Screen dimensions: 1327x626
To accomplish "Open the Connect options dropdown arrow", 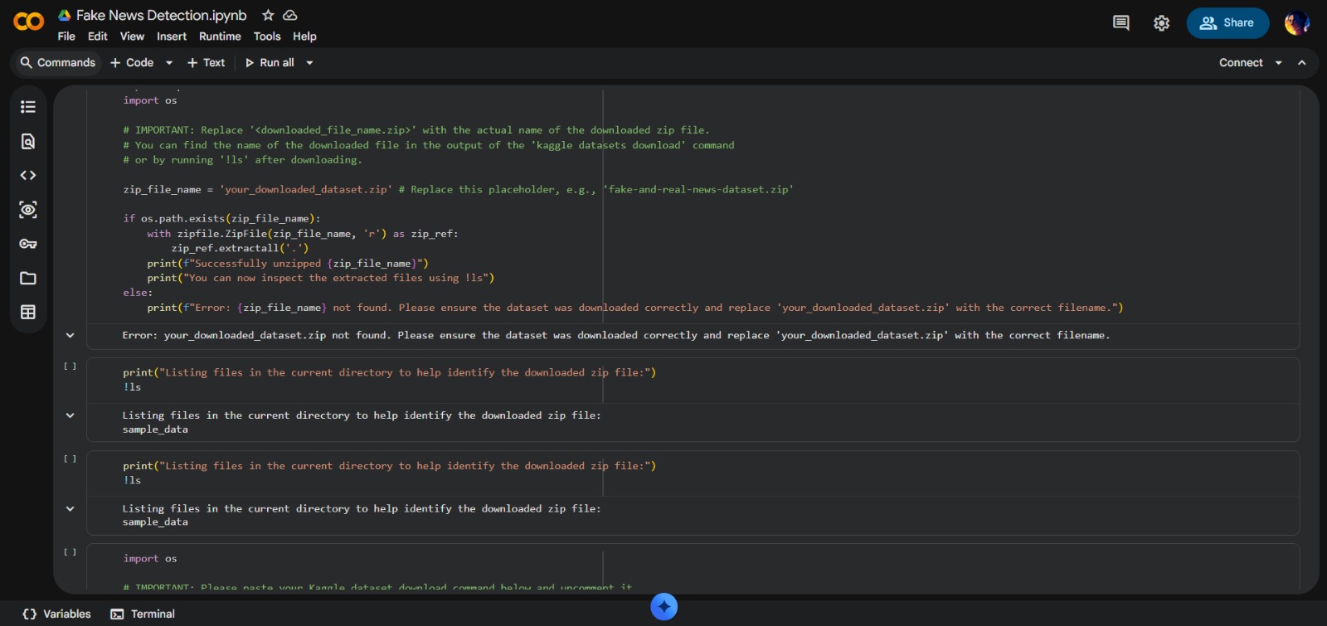I will click(x=1278, y=63).
